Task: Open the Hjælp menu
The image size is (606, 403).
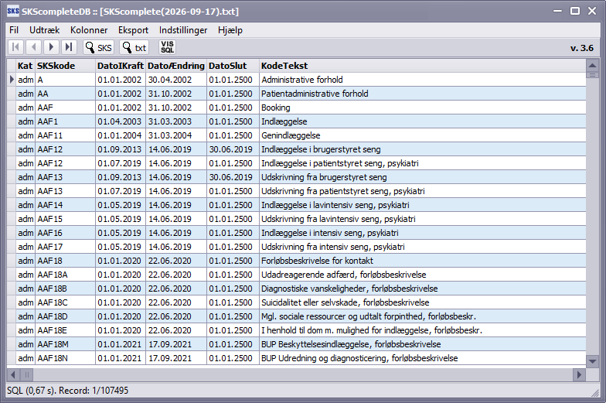Action: 230,30
